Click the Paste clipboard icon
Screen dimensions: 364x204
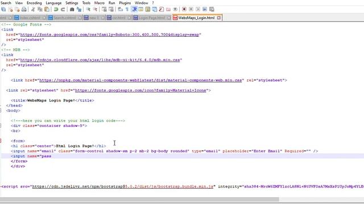47,9
